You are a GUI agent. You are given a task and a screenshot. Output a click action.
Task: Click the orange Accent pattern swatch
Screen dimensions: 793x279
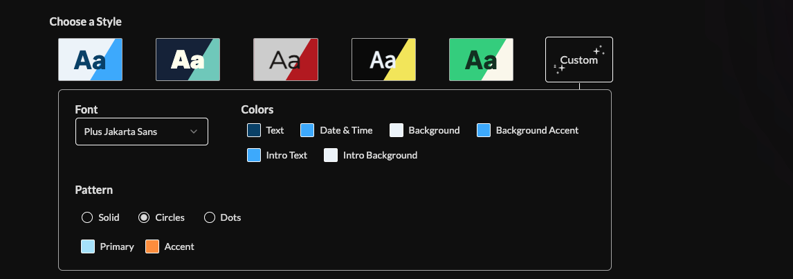pos(152,246)
